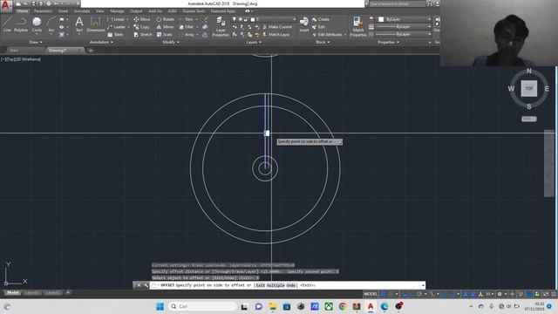Select Undo option in command line
The height and width of the screenshot is (314, 558).
pos(291,285)
